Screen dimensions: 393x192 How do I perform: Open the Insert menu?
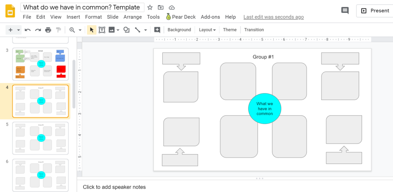[73, 17]
